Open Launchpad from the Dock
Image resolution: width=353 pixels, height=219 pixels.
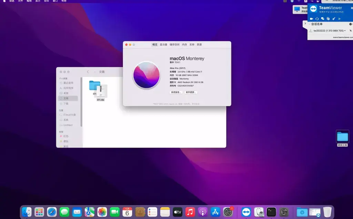pos(39,212)
